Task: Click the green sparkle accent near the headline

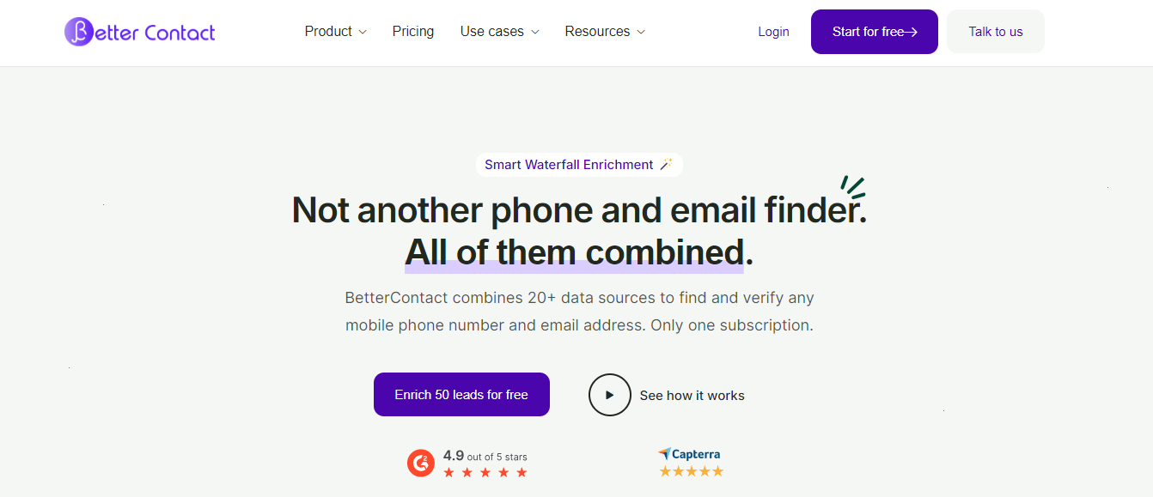Action: tap(852, 188)
